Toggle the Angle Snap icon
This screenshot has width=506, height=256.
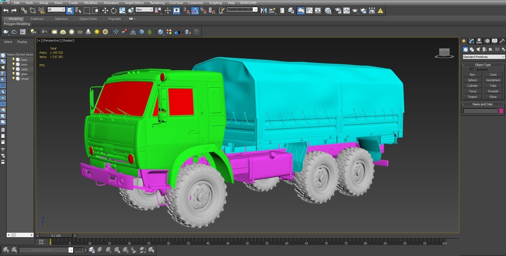pos(195,11)
